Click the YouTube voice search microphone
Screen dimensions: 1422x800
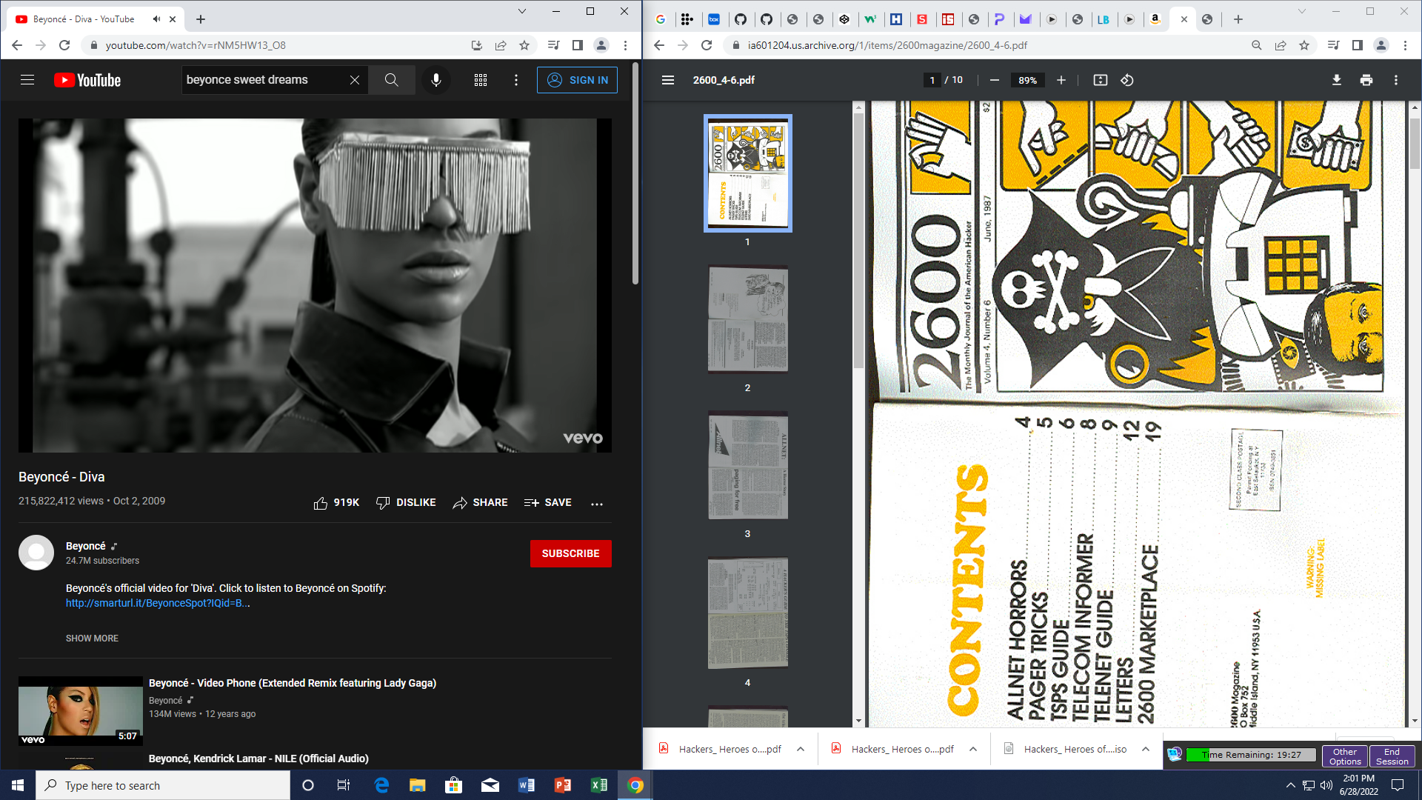436,80
